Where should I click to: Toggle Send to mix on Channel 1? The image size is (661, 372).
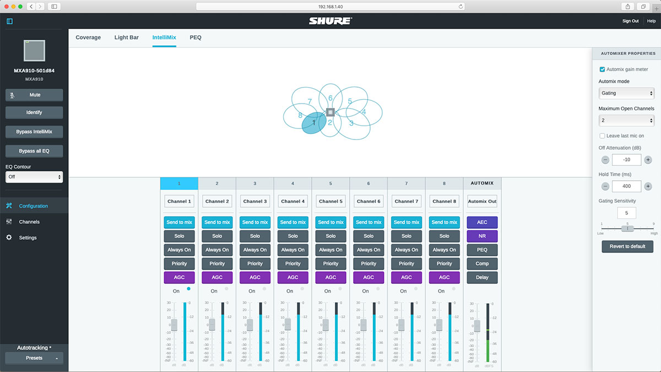point(179,222)
